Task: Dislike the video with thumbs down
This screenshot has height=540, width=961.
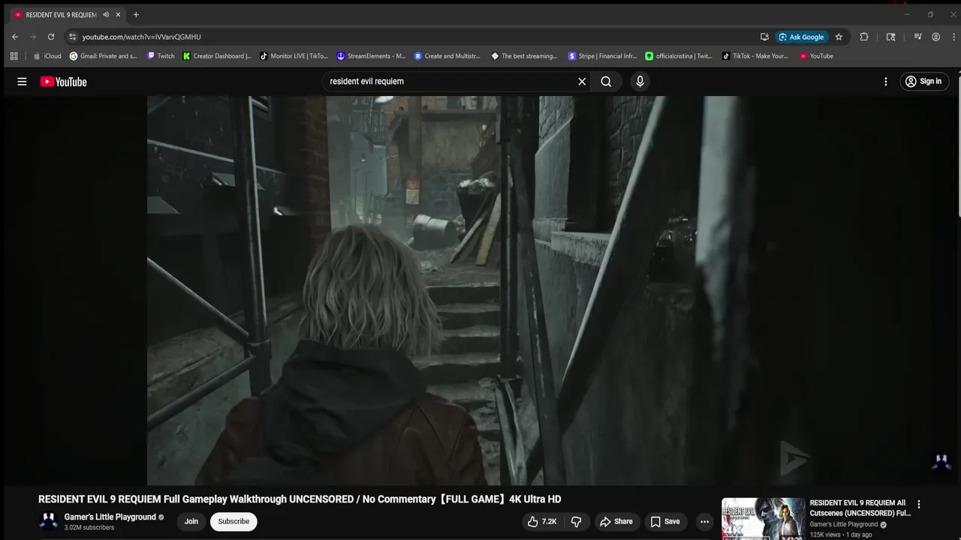Action: (577, 522)
